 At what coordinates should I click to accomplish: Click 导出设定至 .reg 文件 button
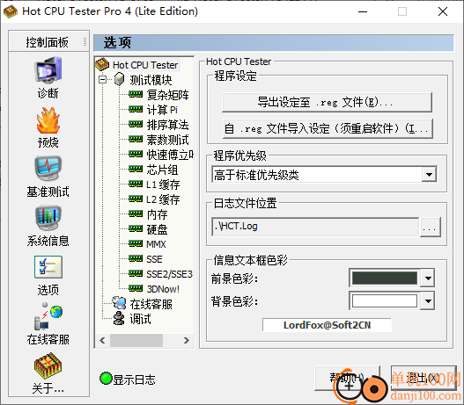(x=327, y=102)
